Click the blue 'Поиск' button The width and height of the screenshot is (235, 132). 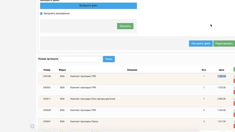point(109,59)
